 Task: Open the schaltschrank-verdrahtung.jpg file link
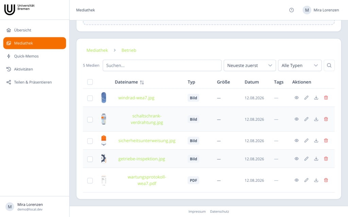[x=147, y=119]
